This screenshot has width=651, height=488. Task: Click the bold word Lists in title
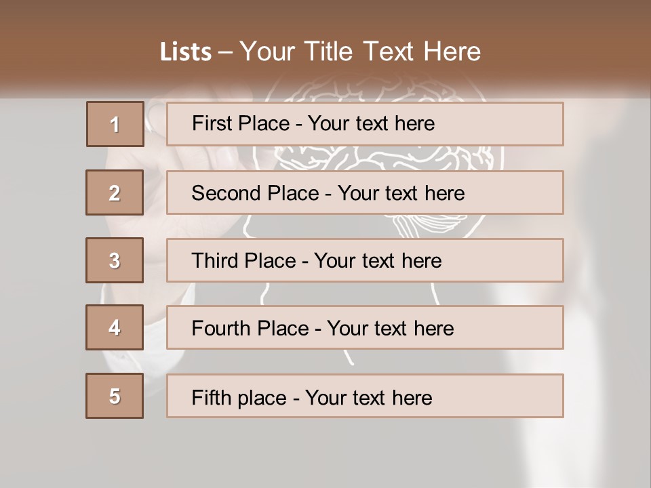(186, 52)
